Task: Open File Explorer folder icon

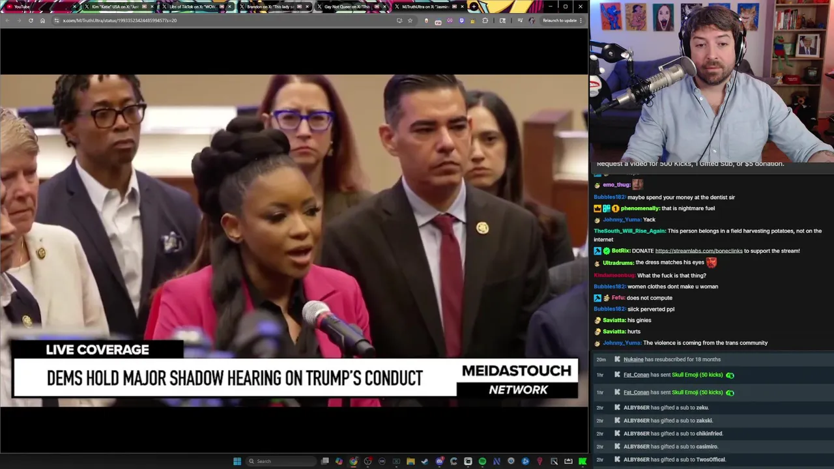Action: point(410,461)
